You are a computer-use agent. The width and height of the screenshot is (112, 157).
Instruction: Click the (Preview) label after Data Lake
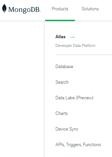[85, 98]
